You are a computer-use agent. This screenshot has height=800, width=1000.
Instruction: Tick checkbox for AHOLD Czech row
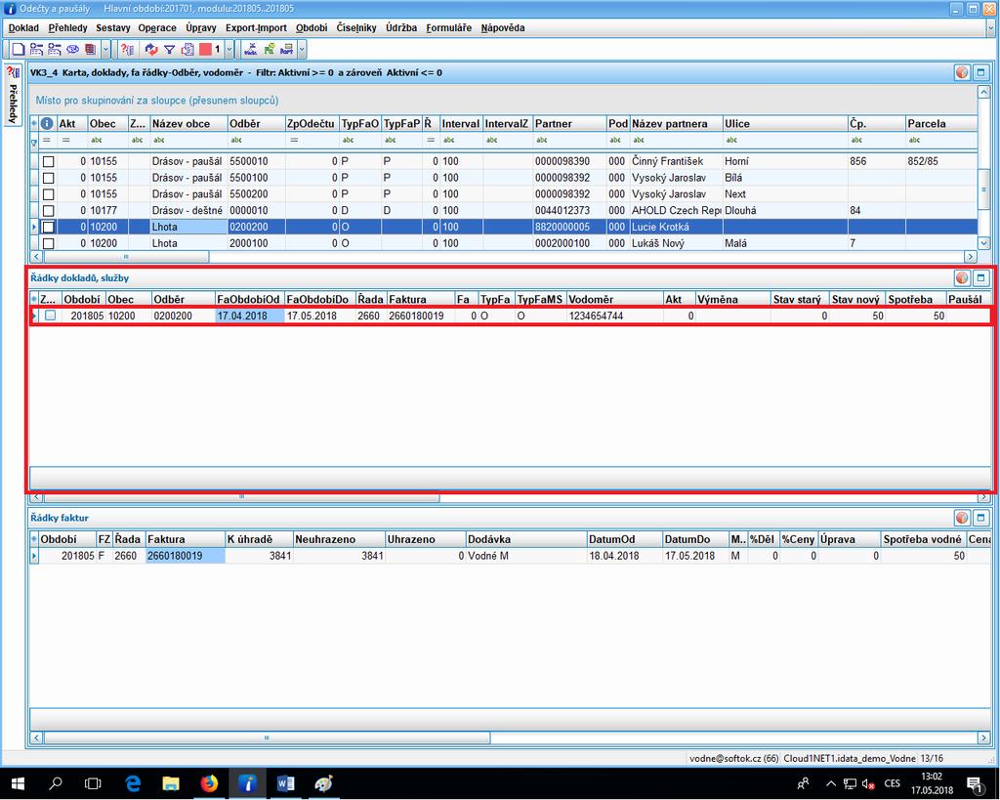tap(49, 211)
